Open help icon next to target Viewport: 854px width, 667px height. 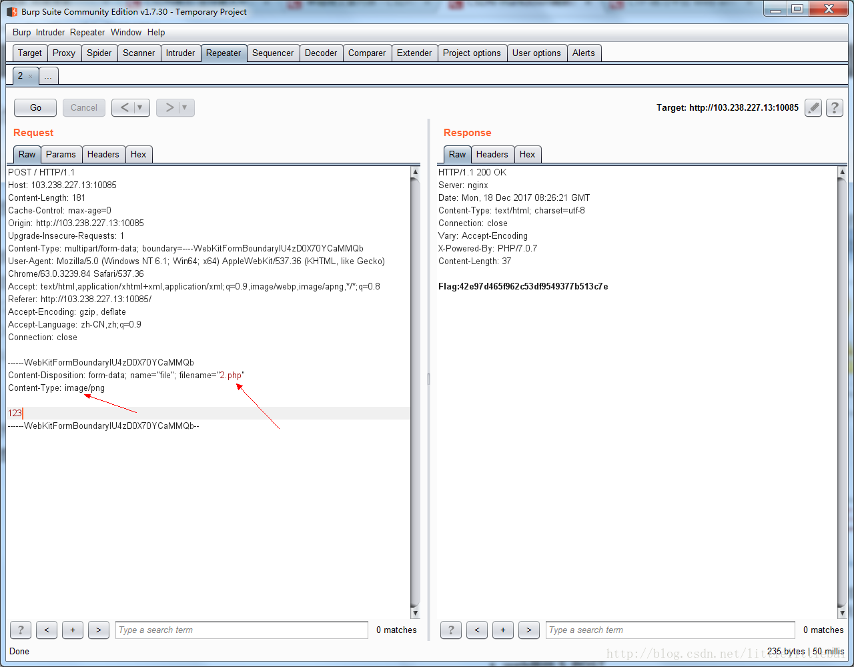point(835,107)
